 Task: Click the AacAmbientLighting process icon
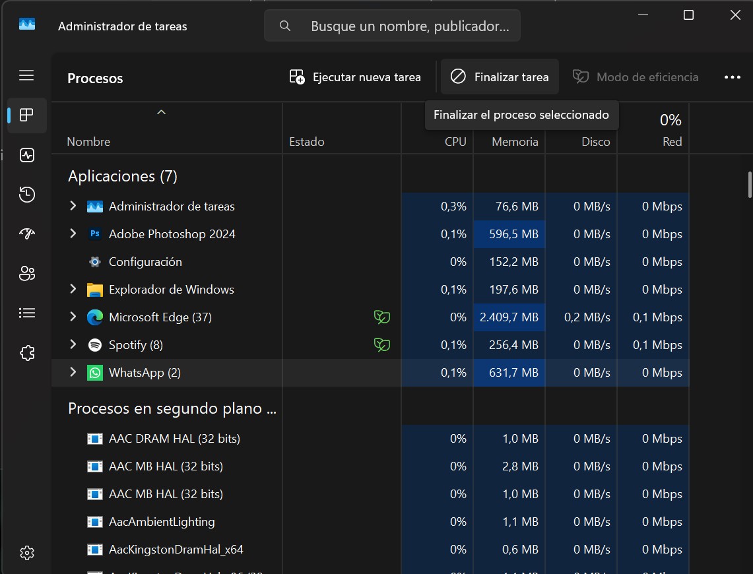[x=95, y=522]
